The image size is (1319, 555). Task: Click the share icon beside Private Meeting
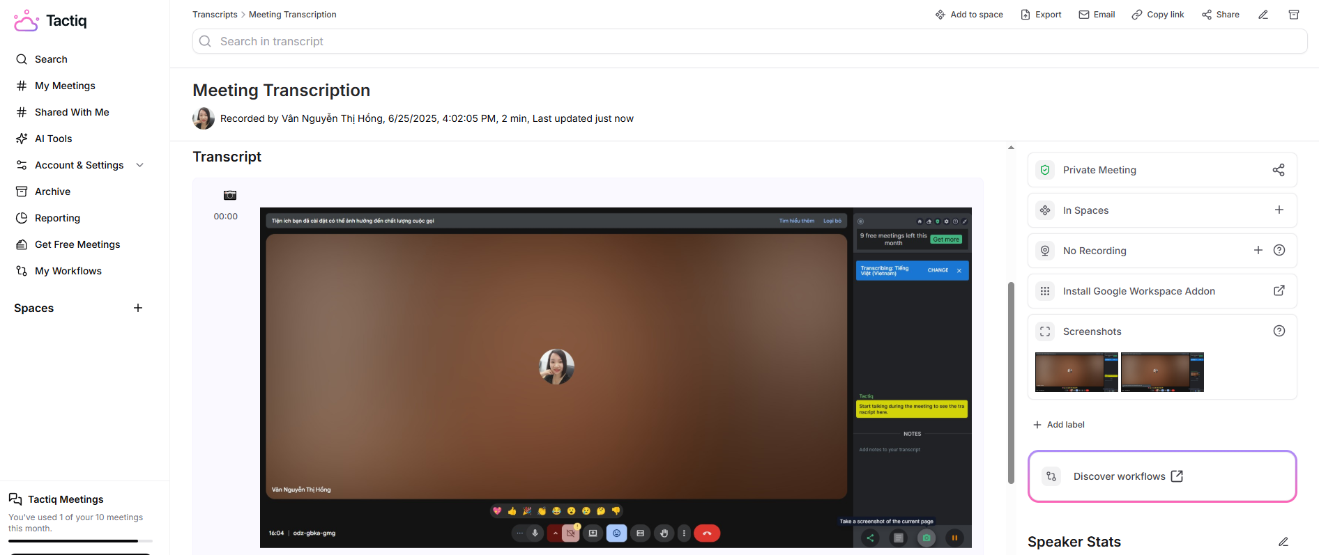(1278, 170)
